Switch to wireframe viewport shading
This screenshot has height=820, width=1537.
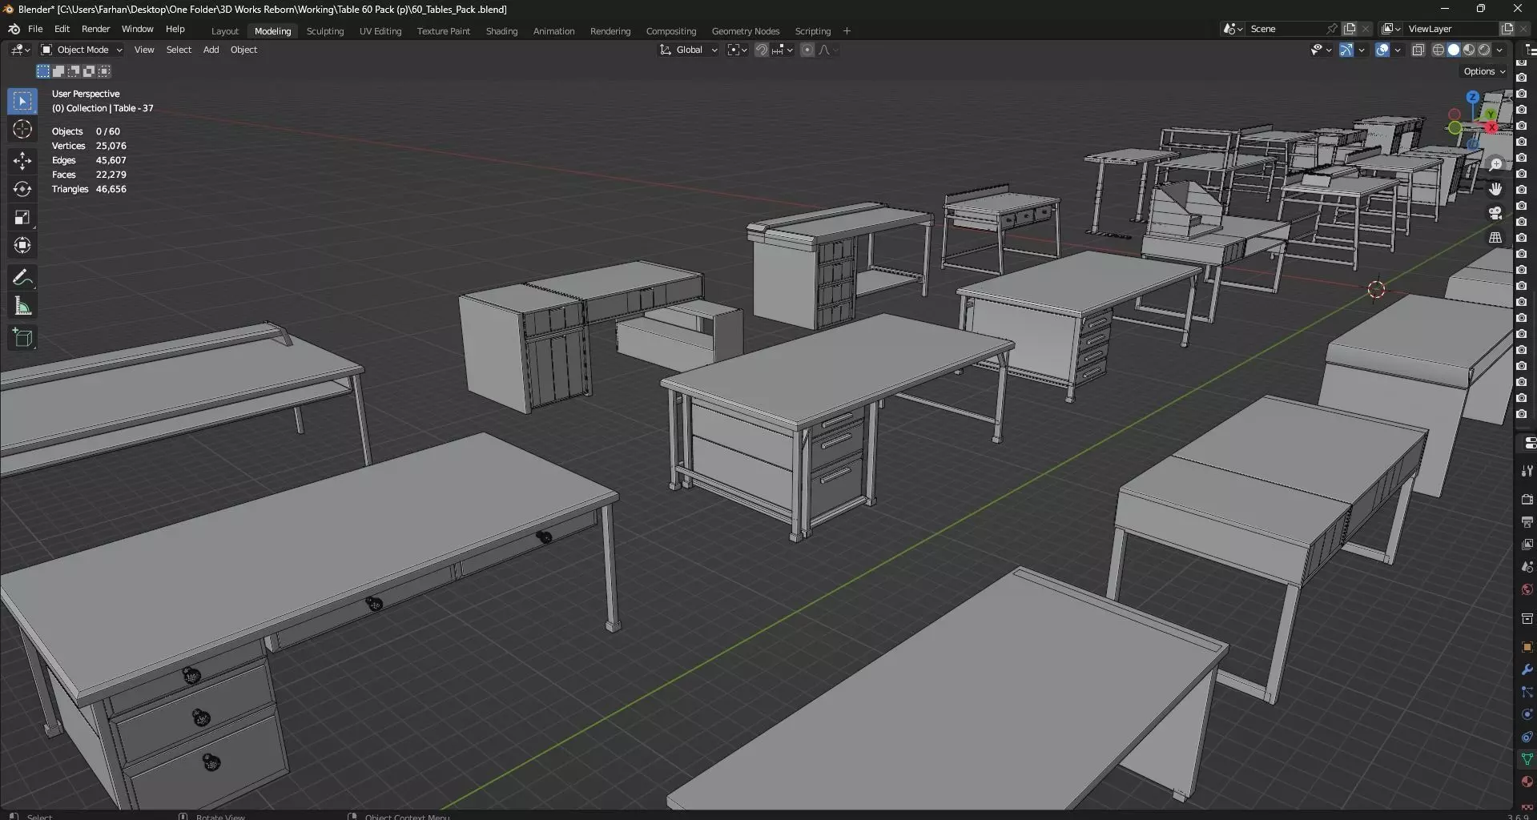1438,50
